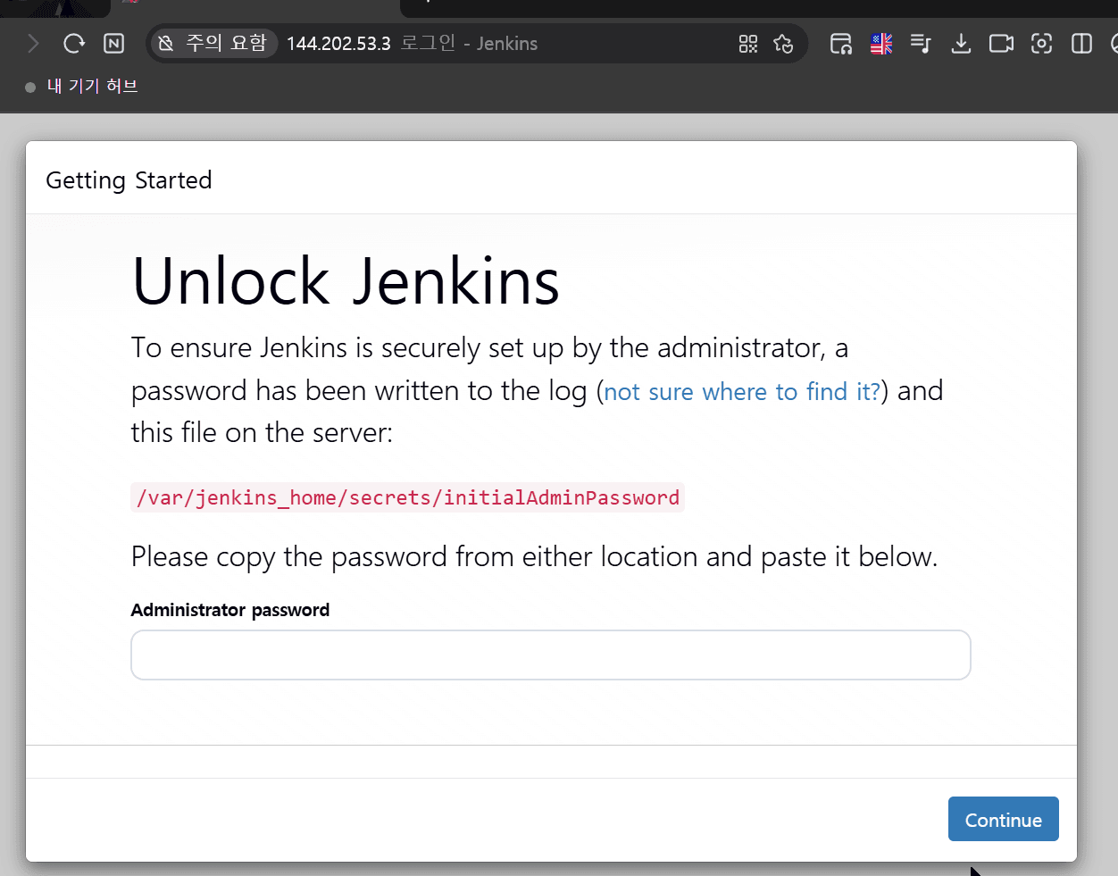Reload the Jenkins page

click(x=74, y=43)
